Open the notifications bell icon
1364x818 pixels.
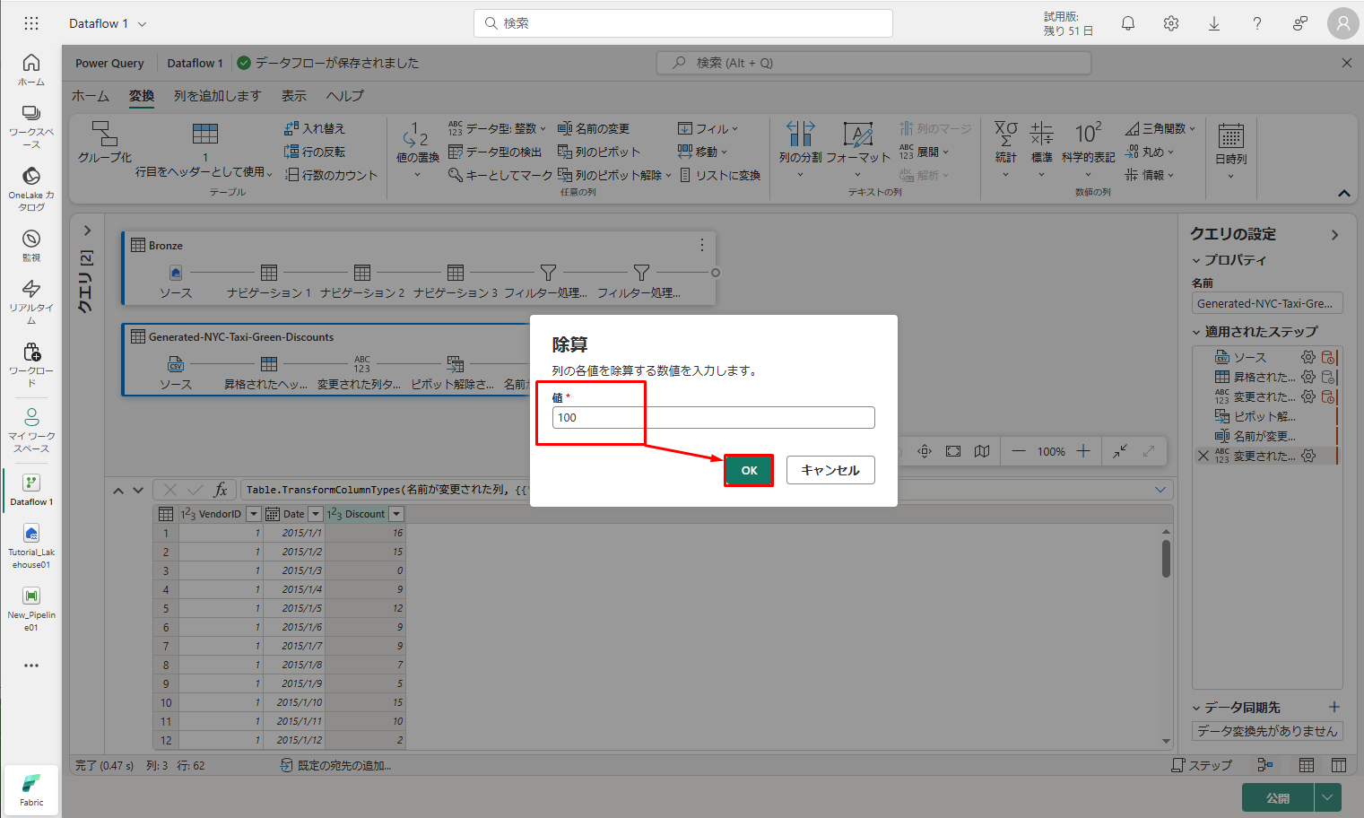1128,23
